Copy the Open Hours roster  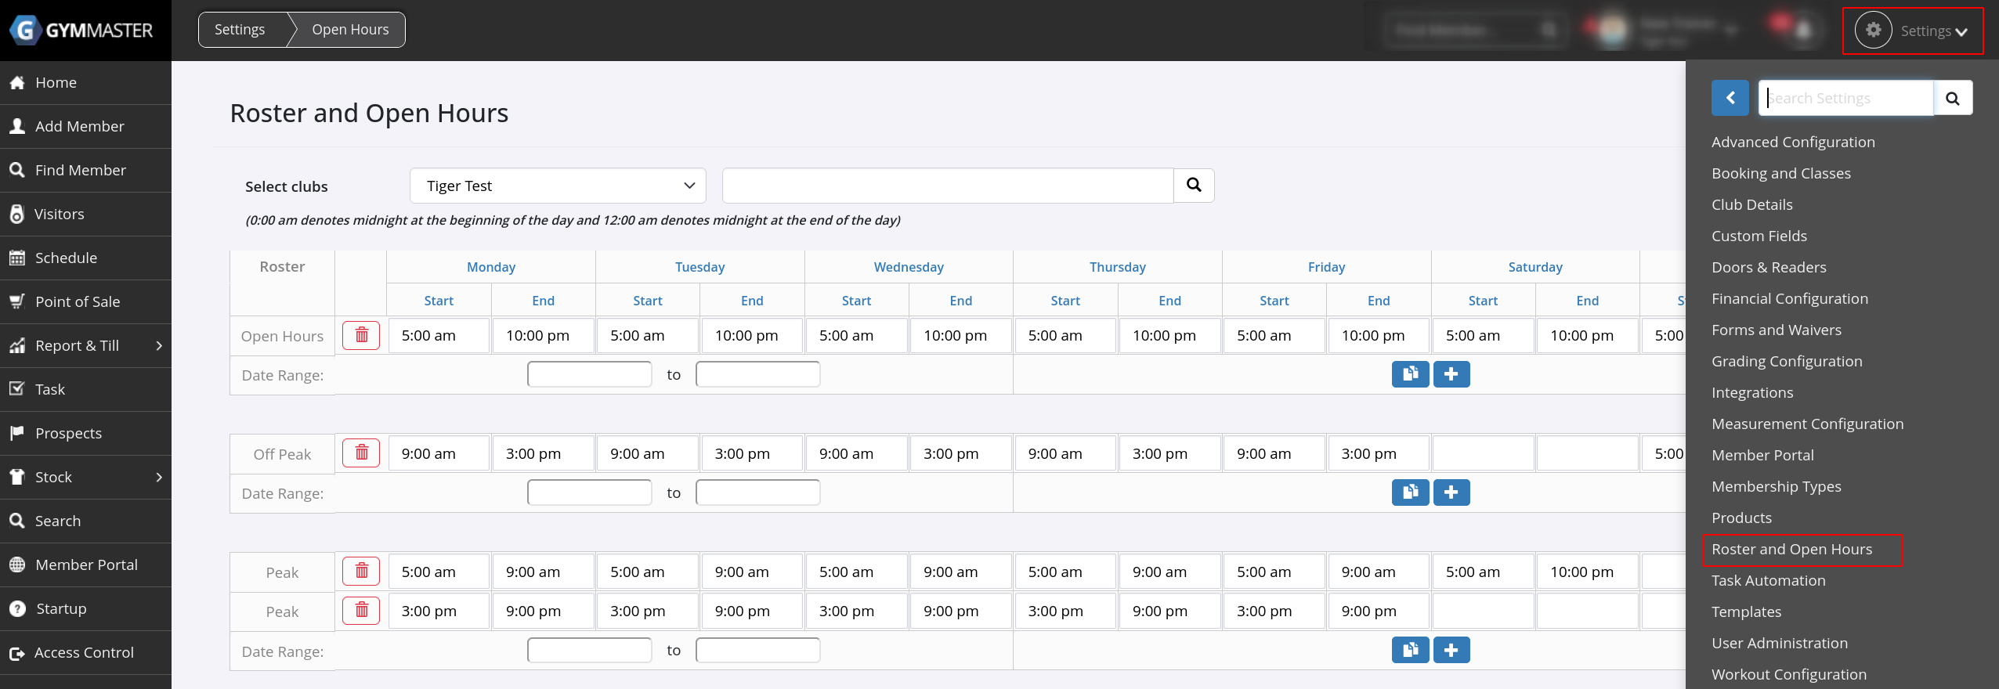1410,374
